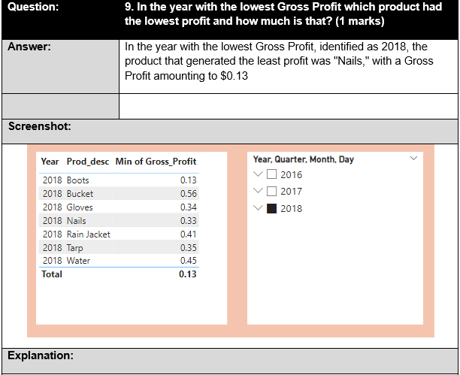Check the 2017 year checkbox
Image resolution: width=460 pixels, height=375 pixels.
(x=272, y=192)
